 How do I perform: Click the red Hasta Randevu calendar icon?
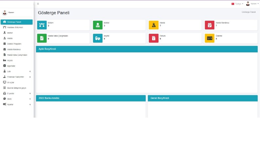coord(210,25)
